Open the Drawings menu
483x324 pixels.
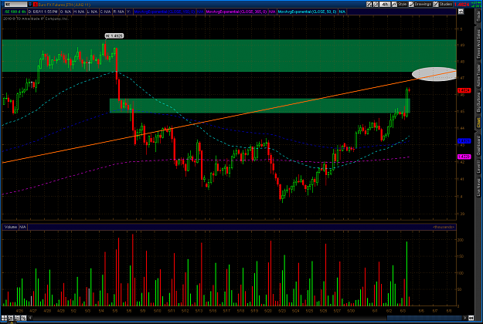pos(420,4)
